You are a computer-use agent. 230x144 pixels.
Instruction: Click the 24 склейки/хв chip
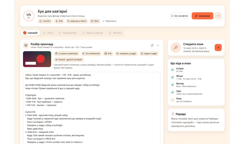coord(91,53)
